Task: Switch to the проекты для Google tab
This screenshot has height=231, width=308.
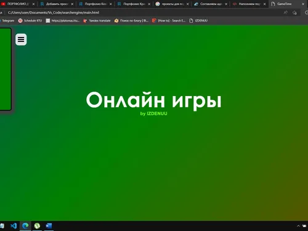Action: 172,4
